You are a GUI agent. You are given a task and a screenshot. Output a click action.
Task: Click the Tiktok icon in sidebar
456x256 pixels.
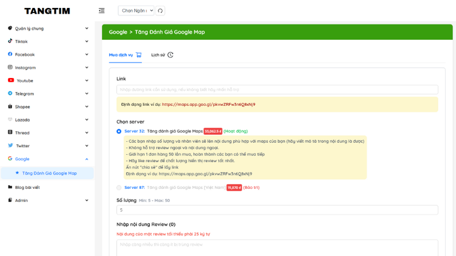coord(10,42)
